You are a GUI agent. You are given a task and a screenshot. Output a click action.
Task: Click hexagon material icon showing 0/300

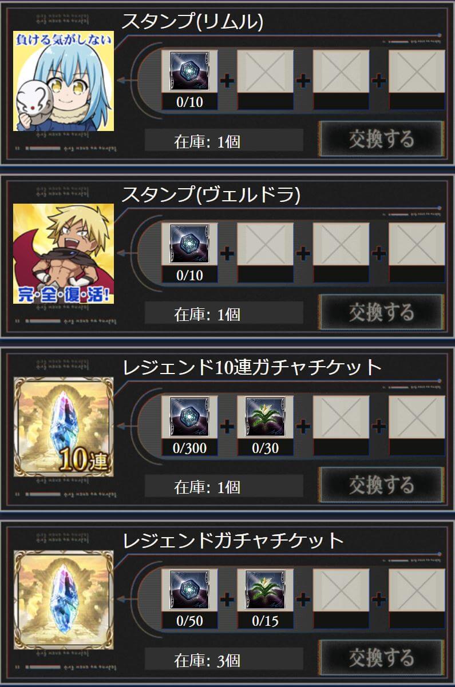tap(189, 416)
